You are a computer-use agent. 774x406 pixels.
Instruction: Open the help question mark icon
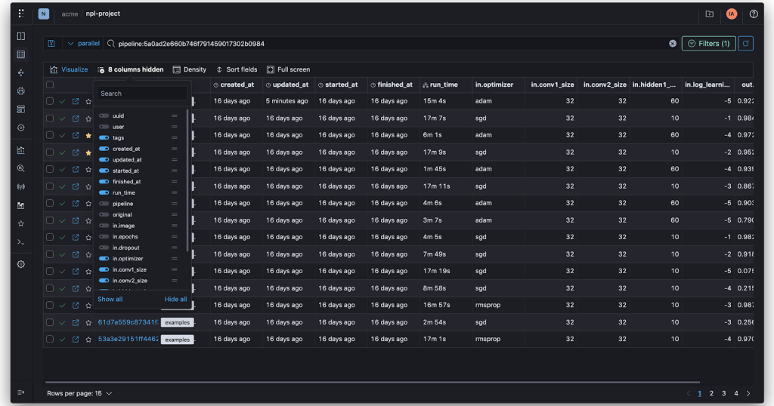754,14
